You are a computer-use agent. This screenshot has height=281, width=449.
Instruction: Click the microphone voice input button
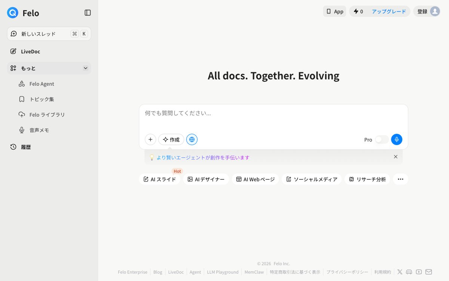pyautogui.click(x=397, y=139)
